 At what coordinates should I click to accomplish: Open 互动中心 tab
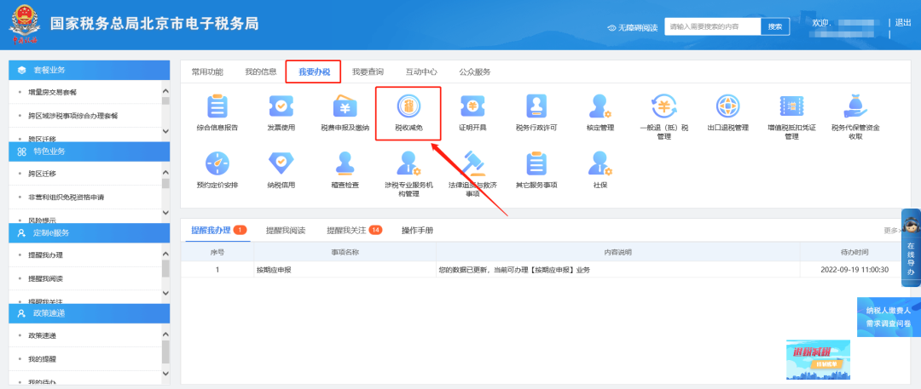(x=421, y=72)
